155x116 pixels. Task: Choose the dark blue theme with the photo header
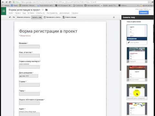point(137,55)
